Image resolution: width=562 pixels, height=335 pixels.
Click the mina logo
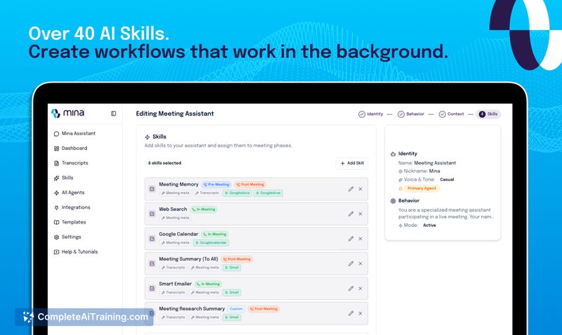point(67,113)
